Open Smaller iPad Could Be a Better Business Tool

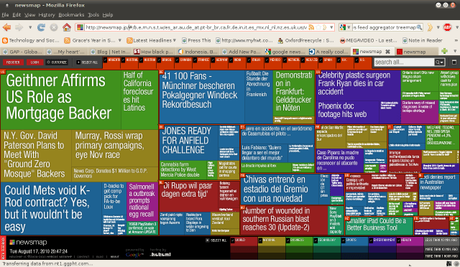coord(376,224)
